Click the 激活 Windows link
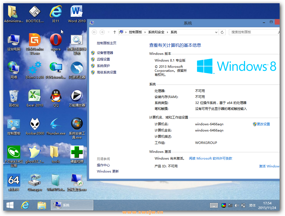Viewport: 285px width, 216px height. (x=269, y=166)
